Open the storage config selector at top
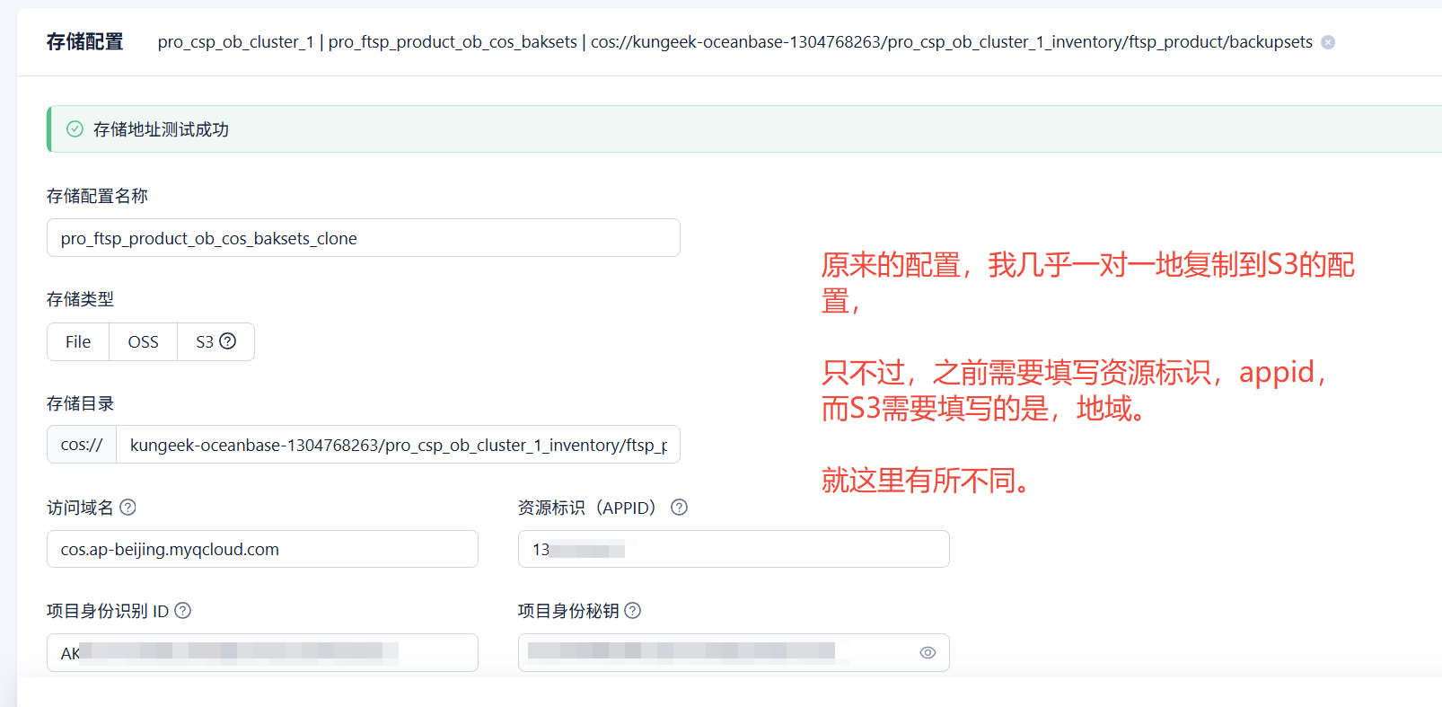 pos(734,42)
